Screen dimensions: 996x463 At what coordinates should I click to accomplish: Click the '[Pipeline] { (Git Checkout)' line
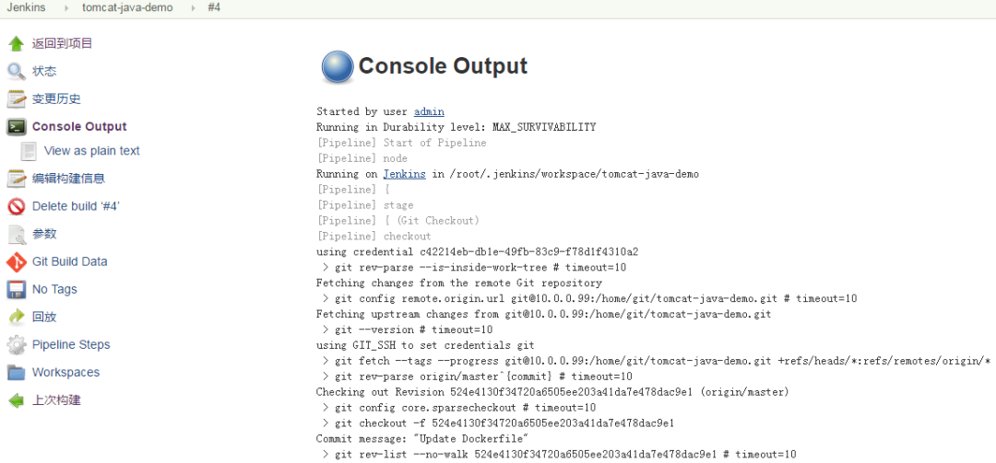(x=397, y=221)
